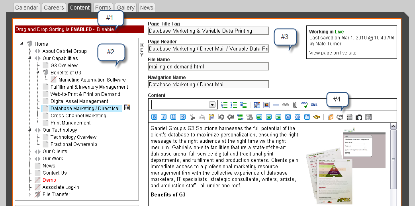Image resolution: width=415 pixels, height=206 pixels.
Task: Insert a numbered list
Action: (224, 105)
